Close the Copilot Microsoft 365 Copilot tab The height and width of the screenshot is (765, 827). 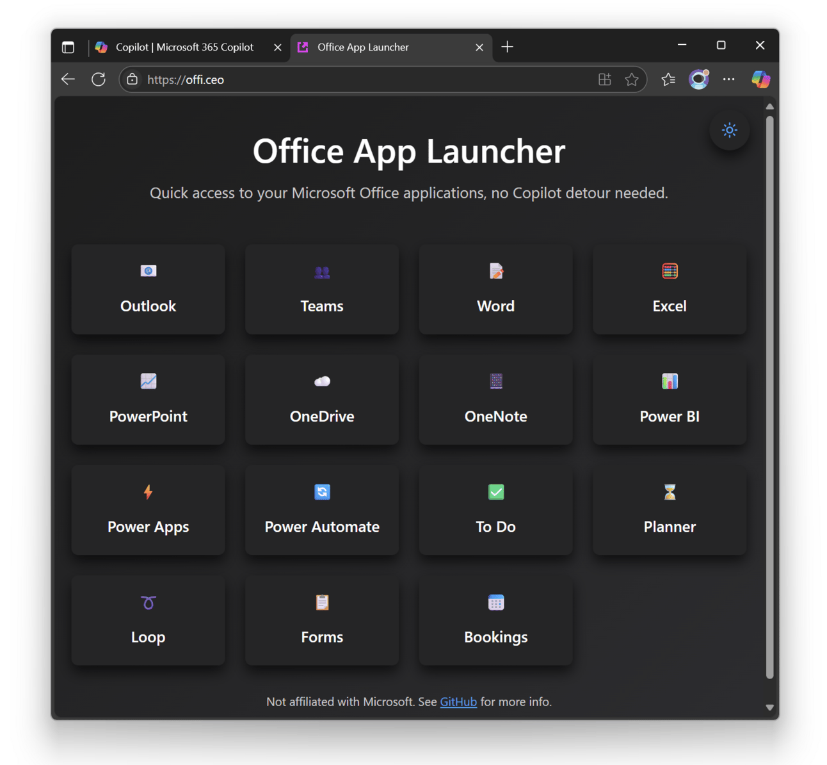coord(278,47)
